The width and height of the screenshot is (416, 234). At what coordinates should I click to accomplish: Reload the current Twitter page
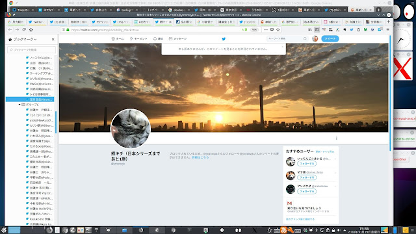[24, 30]
